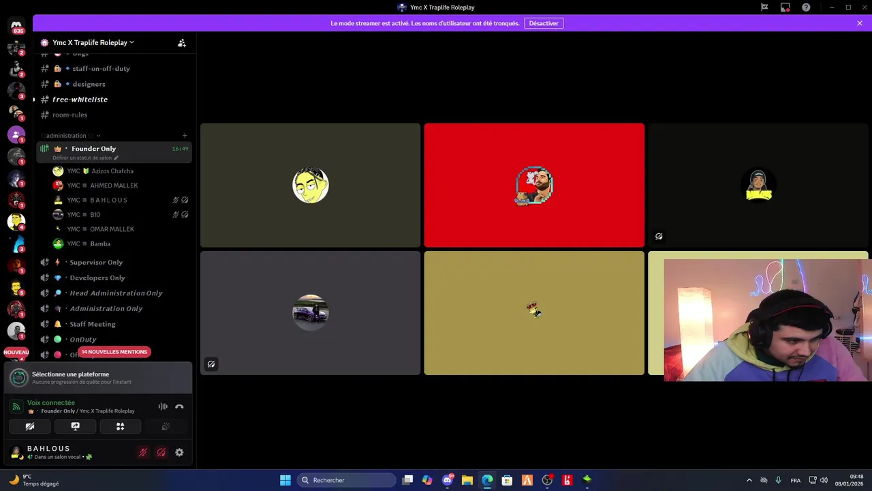The image size is (872, 491).
Task: Disconnect from voice with the hang-up icon
Action: click(x=179, y=406)
